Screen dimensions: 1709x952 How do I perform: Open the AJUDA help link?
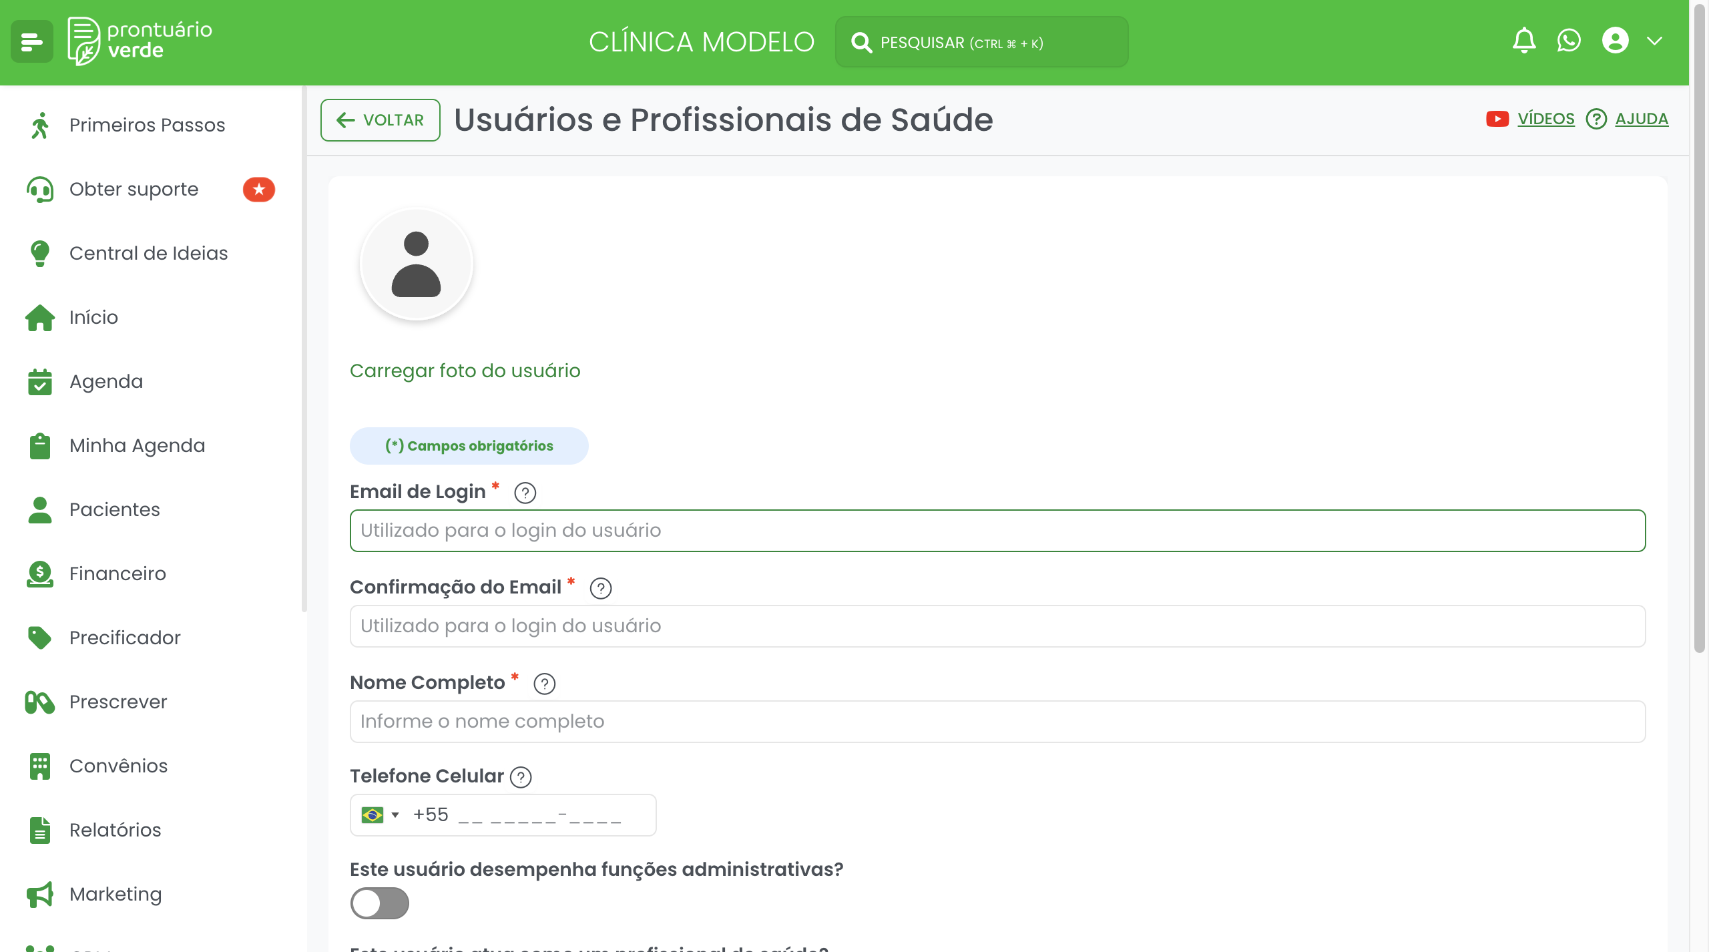coord(1642,119)
